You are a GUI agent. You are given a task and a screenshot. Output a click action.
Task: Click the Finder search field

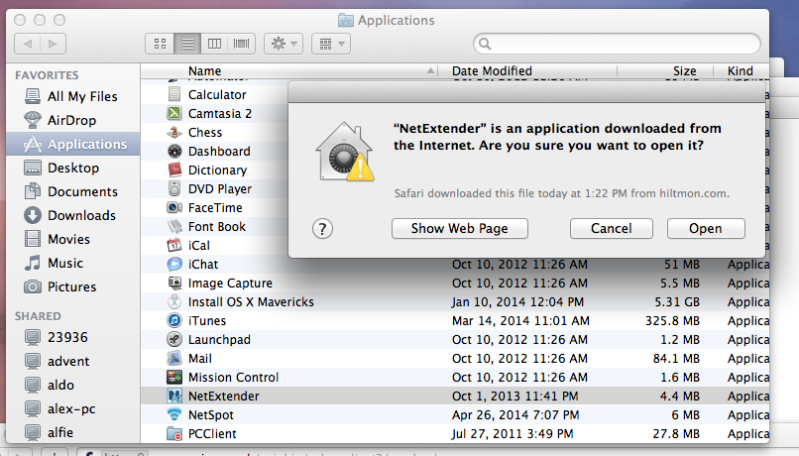617,44
